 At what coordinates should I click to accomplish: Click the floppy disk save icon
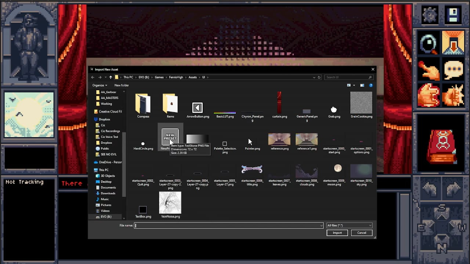tap(453, 15)
